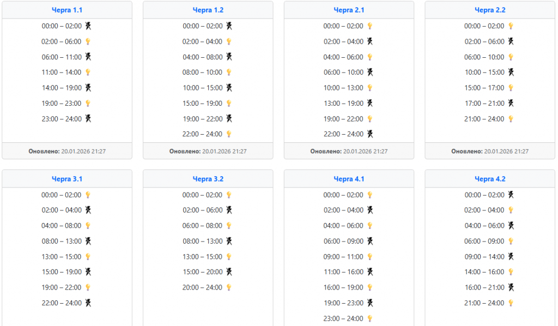Click the power-off icon for Черга 2.1 13:00 – 19:00
The height and width of the screenshot is (326, 558).
point(370,103)
